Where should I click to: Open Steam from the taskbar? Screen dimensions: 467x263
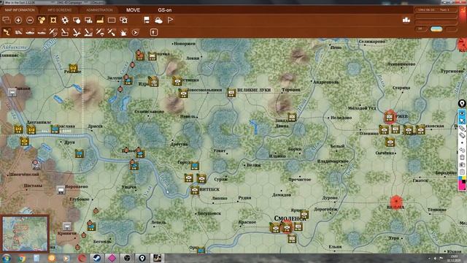[x=96, y=258]
